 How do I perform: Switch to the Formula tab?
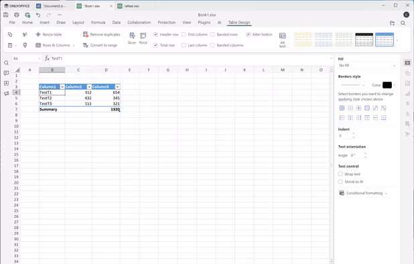click(x=98, y=22)
